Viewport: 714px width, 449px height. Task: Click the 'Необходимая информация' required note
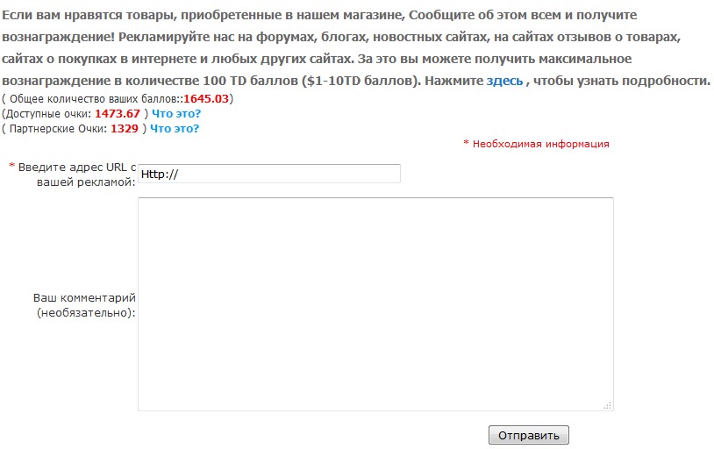click(x=540, y=144)
